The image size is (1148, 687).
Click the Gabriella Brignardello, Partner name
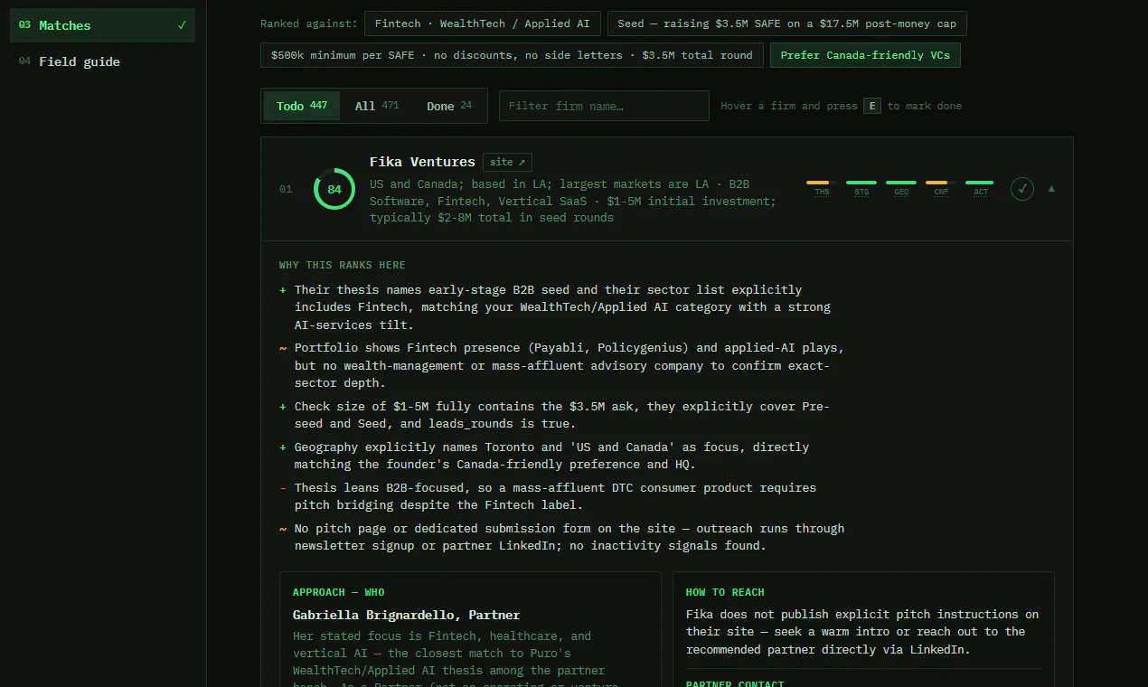tap(406, 615)
